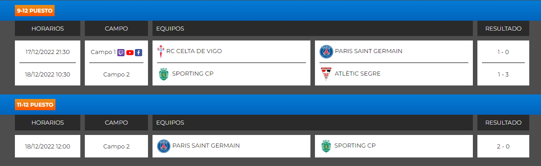The width and height of the screenshot is (541, 166).
Task: Click the 1 - 0 result
Action: (x=503, y=52)
